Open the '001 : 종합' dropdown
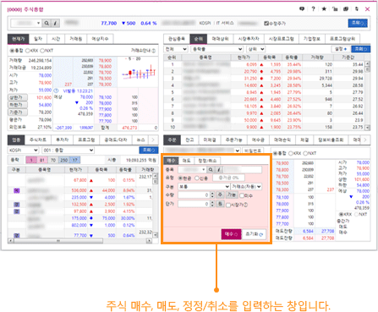The height and width of the screenshot is (312, 378). (x=68, y=151)
